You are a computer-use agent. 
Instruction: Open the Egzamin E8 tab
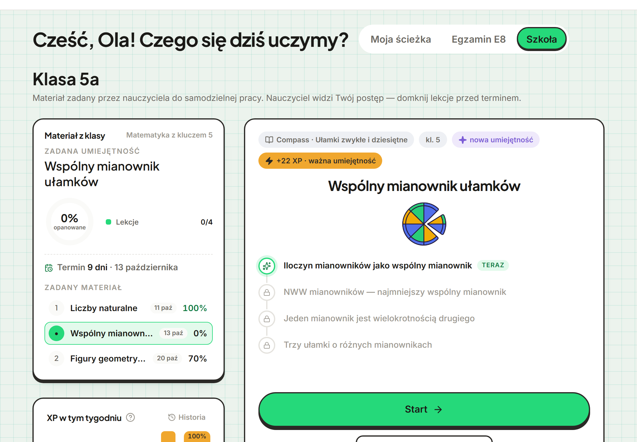coord(479,39)
